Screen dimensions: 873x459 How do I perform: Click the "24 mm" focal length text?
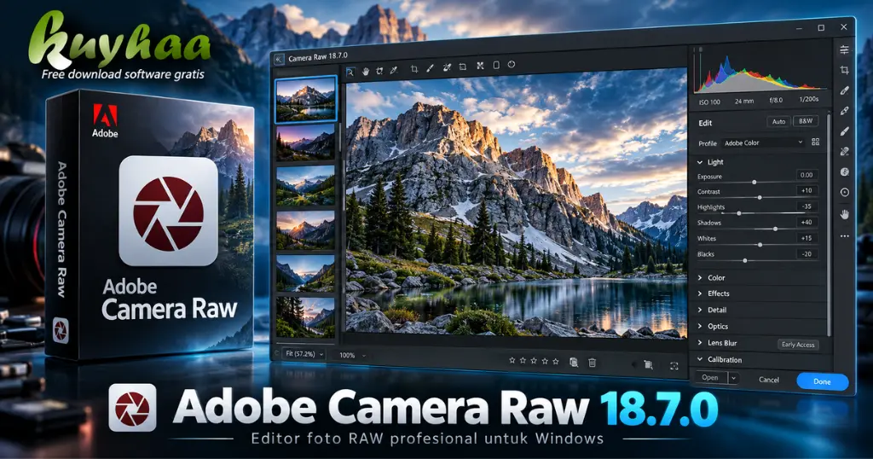(x=743, y=102)
